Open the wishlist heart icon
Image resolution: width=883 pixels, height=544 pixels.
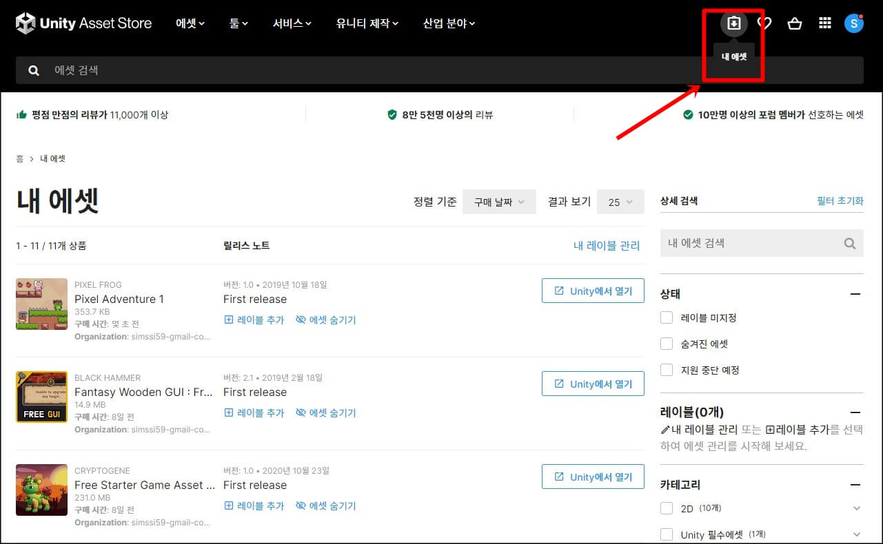(764, 23)
